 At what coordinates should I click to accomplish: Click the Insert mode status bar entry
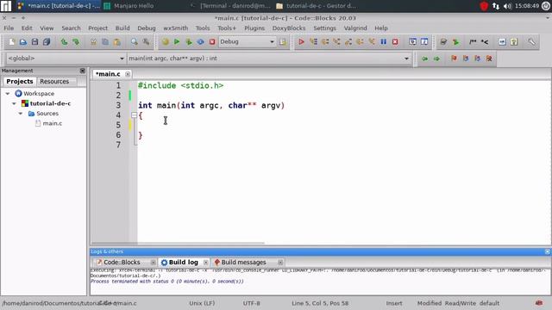click(394, 303)
